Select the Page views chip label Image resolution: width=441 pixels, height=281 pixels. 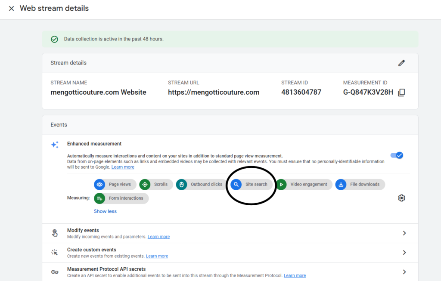[x=120, y=185]
